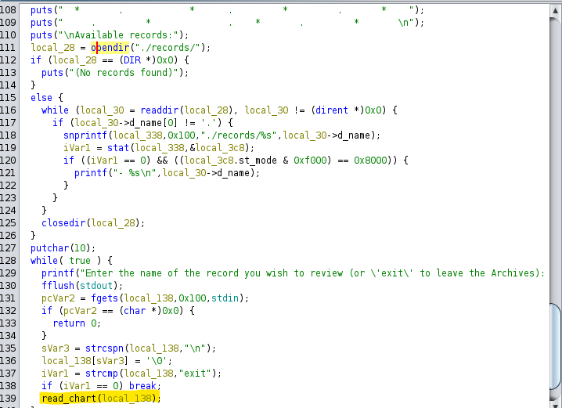Viewport: 562px width, 408px height.
Task: Click the vertical scrollbar thumb
Action: tap(555, 346)
